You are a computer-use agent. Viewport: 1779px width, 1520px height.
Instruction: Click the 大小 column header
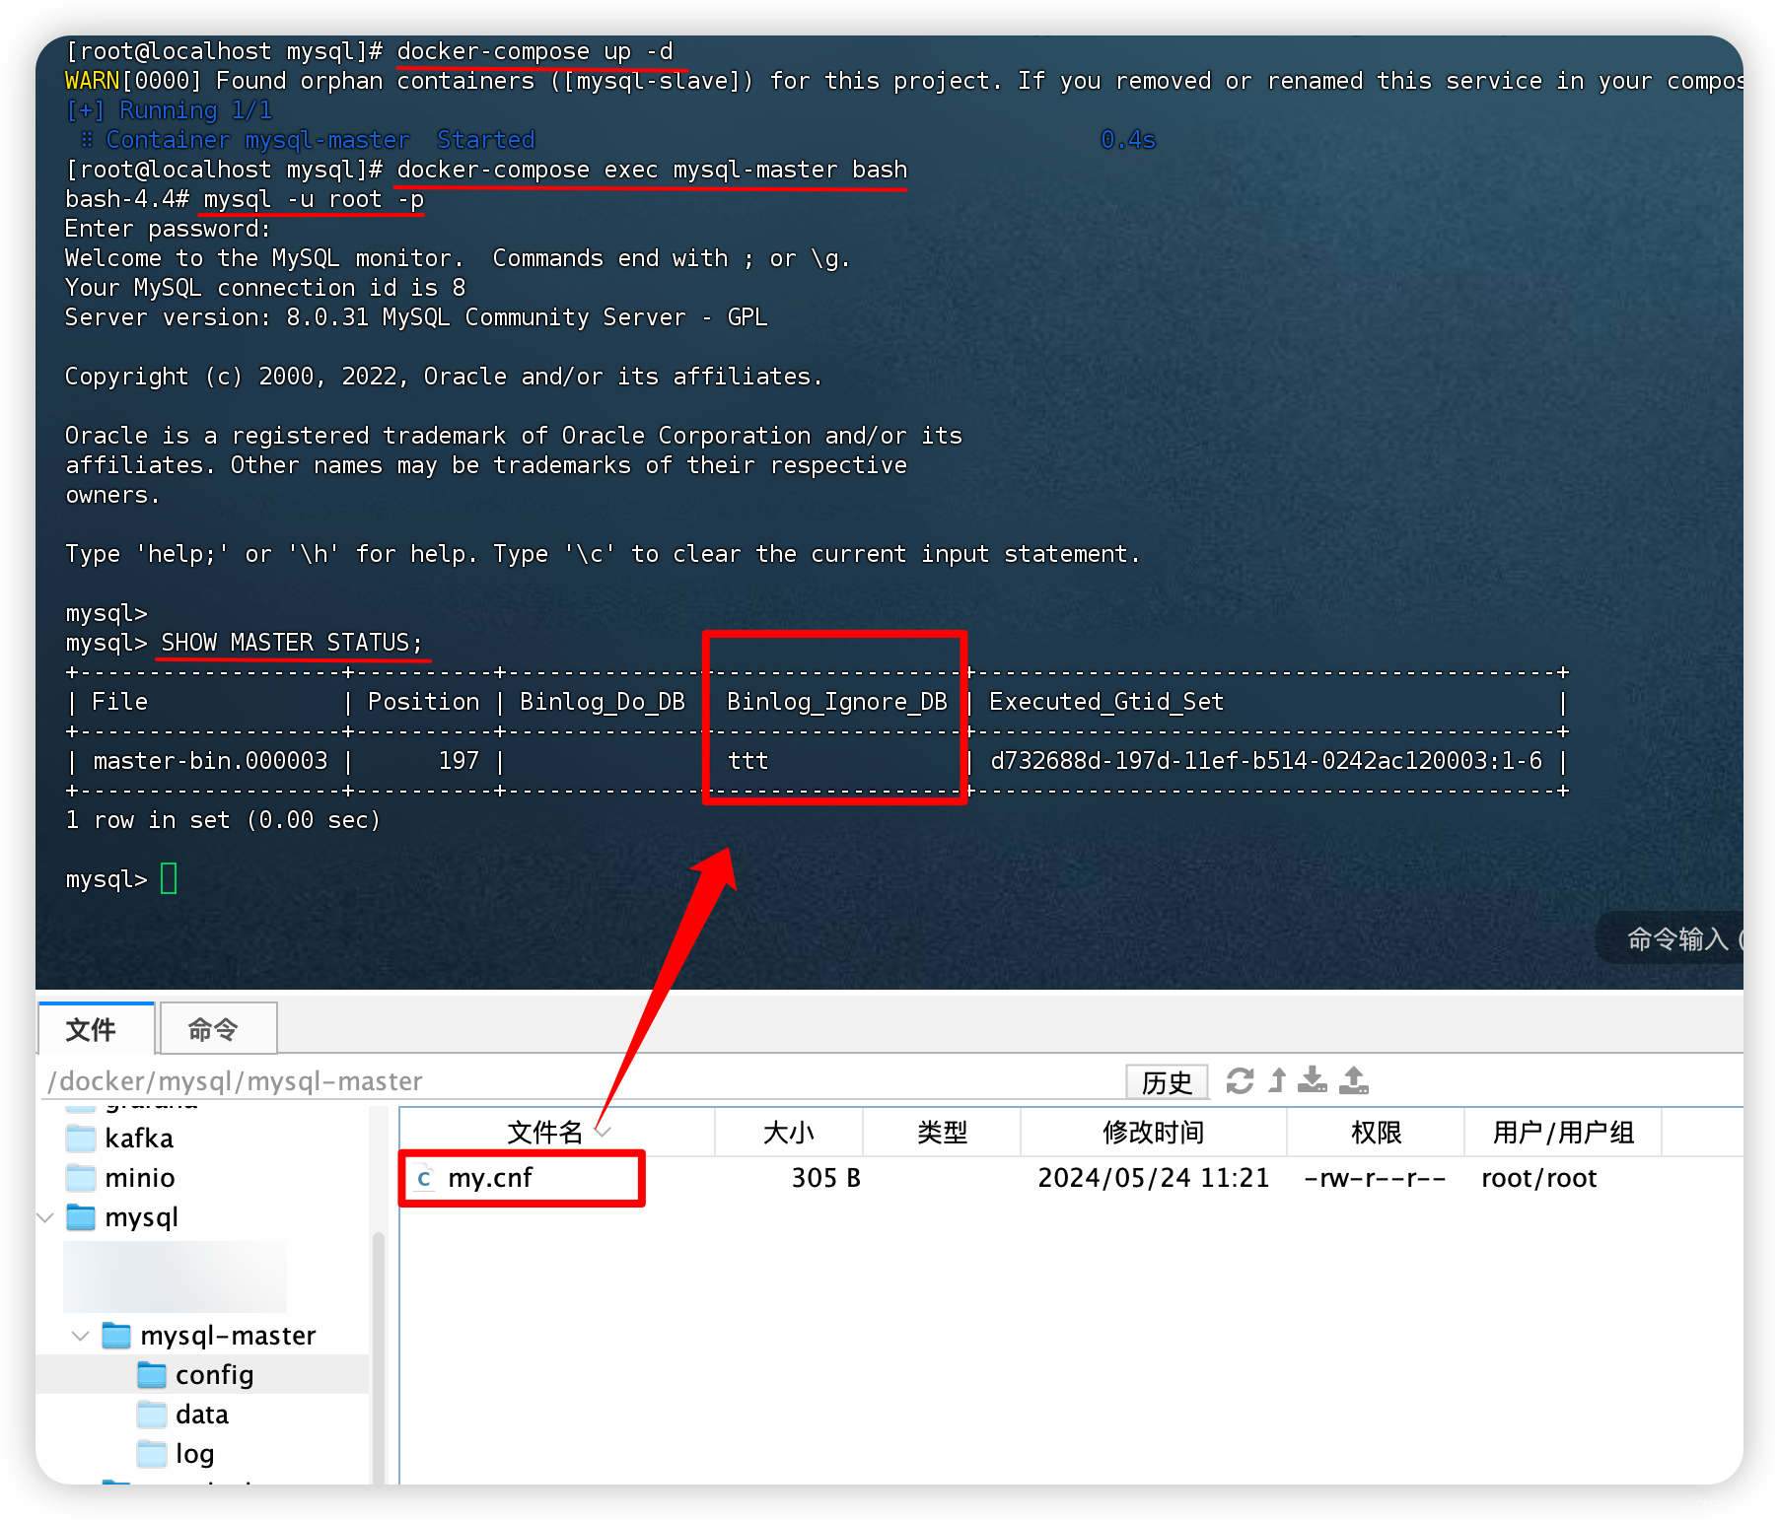tap(789, 1132)
